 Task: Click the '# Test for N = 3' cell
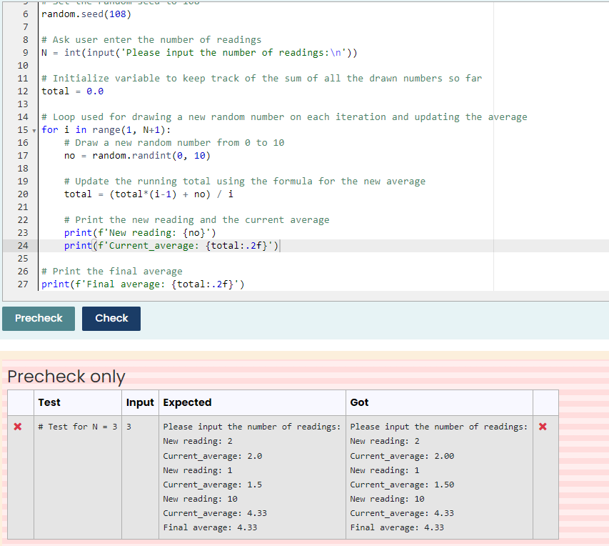pyautogui.click(x=76, y=427)
